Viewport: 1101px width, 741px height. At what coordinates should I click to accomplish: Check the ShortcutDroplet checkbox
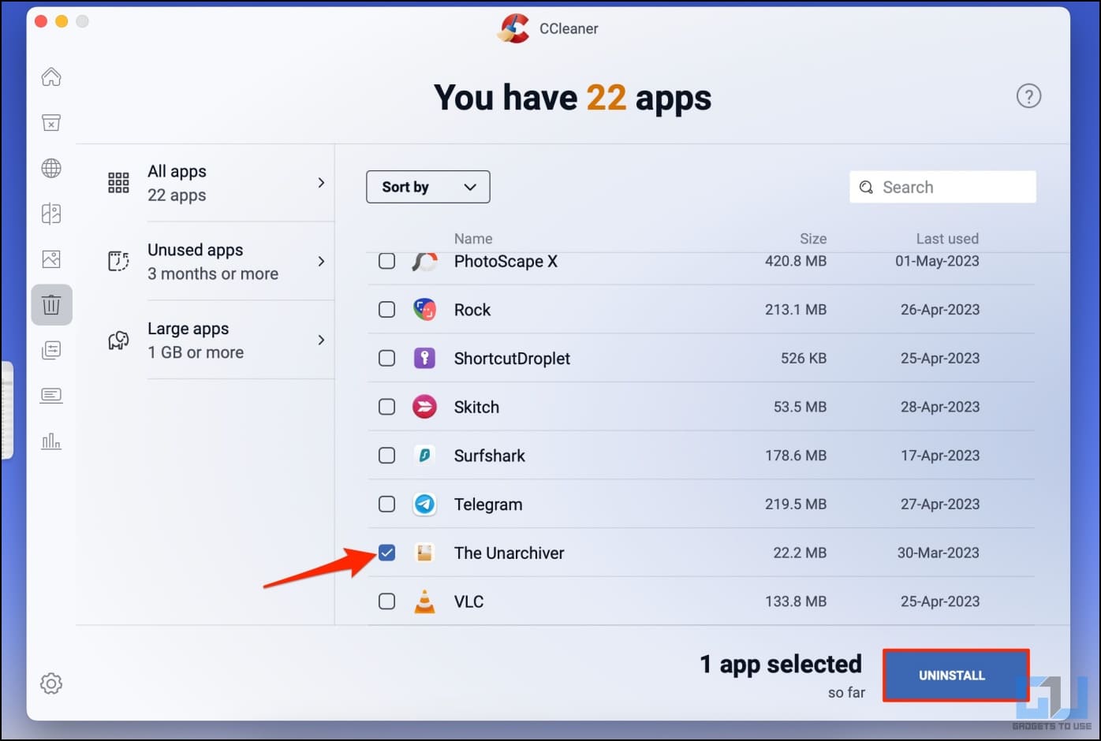coord(386,358)
